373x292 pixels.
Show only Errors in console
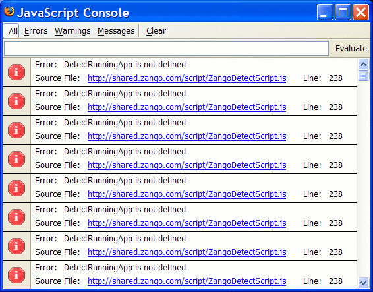pos(36,31)
